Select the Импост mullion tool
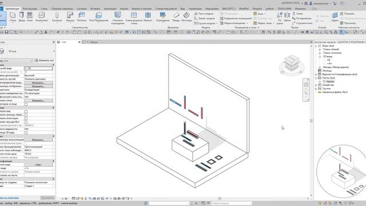Screen dimensions: 366x206 pos(148,17)
